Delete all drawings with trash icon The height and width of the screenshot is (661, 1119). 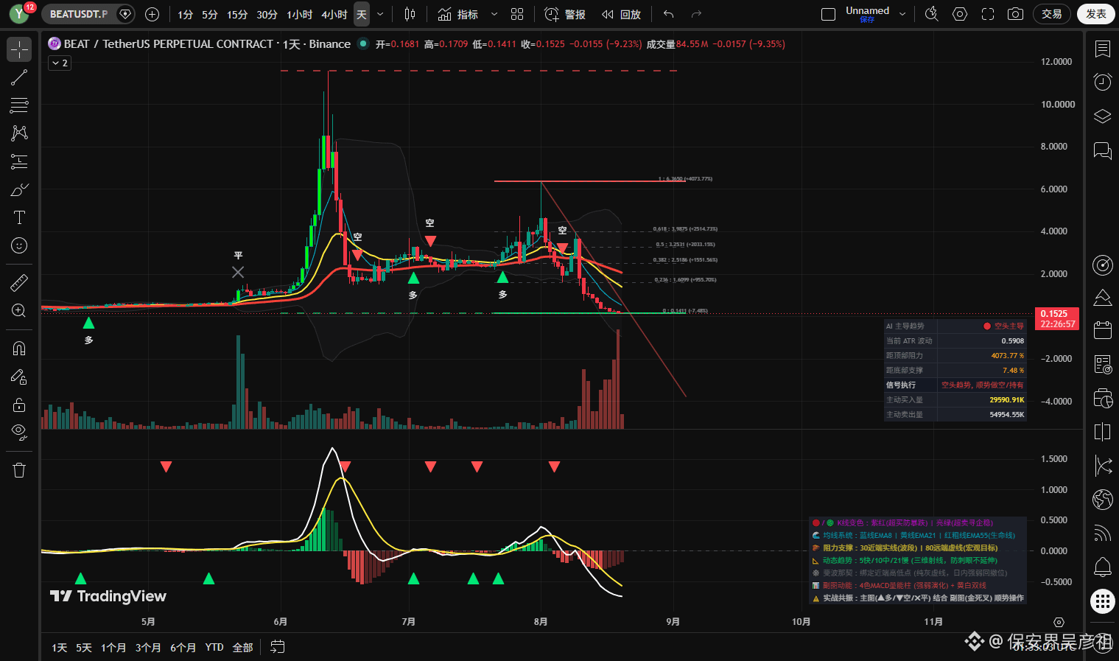(x=19, y=470)
